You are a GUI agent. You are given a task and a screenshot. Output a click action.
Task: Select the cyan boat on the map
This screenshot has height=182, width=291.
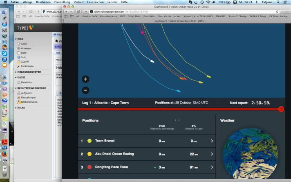(179, 91)
